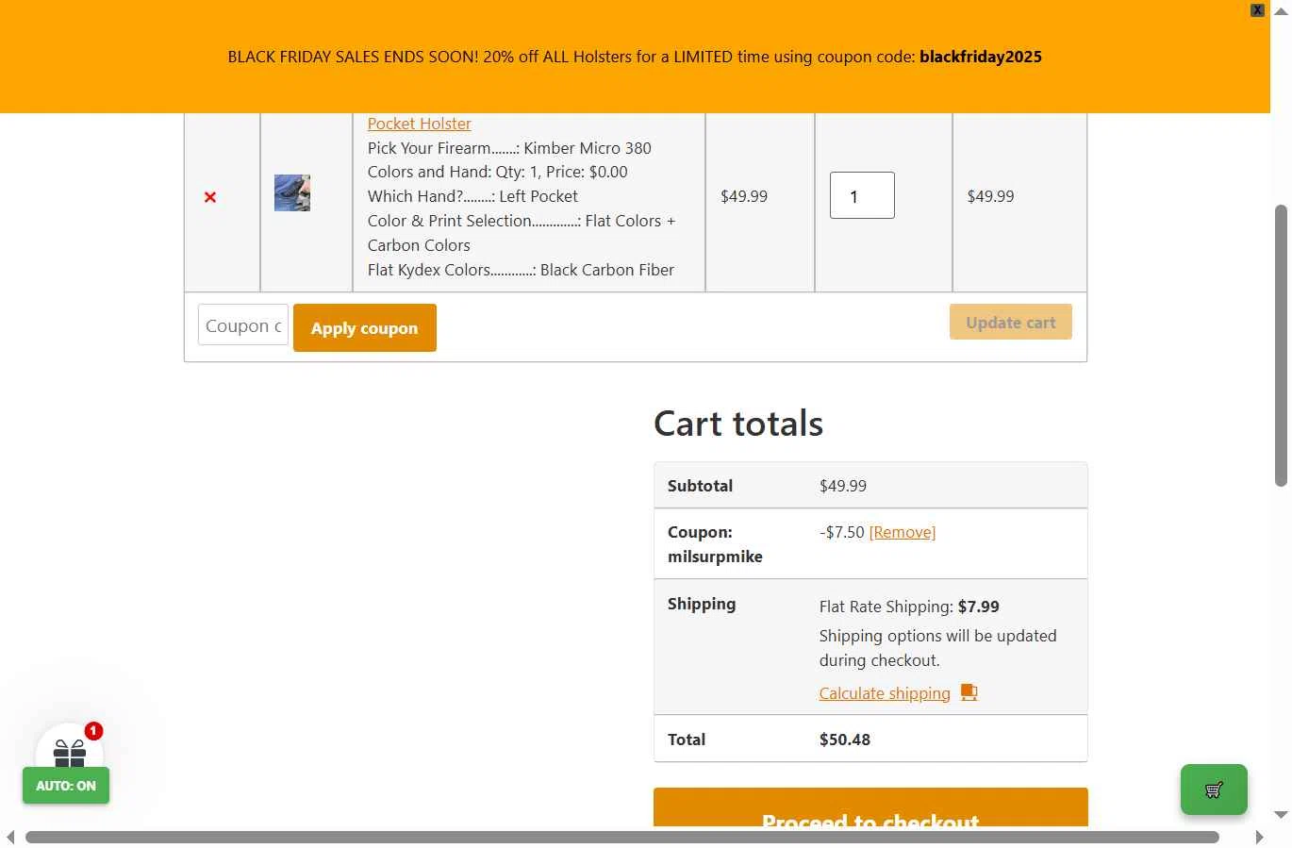1292x848 pixels.
Task: Close the Black Friday banner with X
Action: [x=1257, y=10]
